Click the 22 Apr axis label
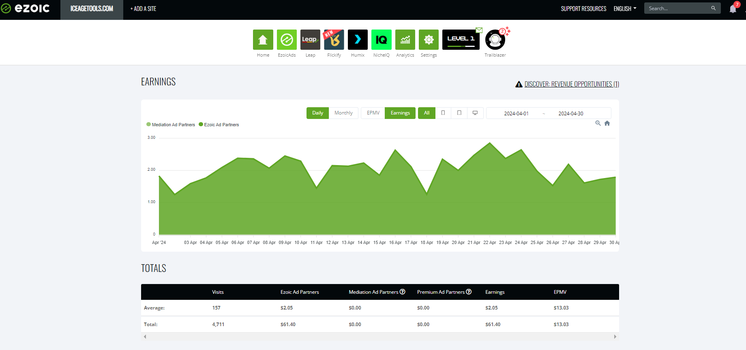This screenshot has width=746, height=350. 489,243
